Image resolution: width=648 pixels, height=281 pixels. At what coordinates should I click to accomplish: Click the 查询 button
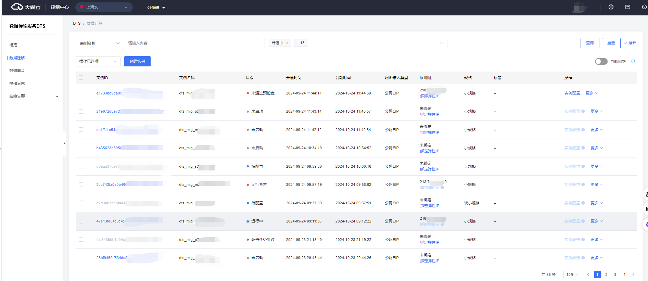pyautogui.click(x=590, y=43)
